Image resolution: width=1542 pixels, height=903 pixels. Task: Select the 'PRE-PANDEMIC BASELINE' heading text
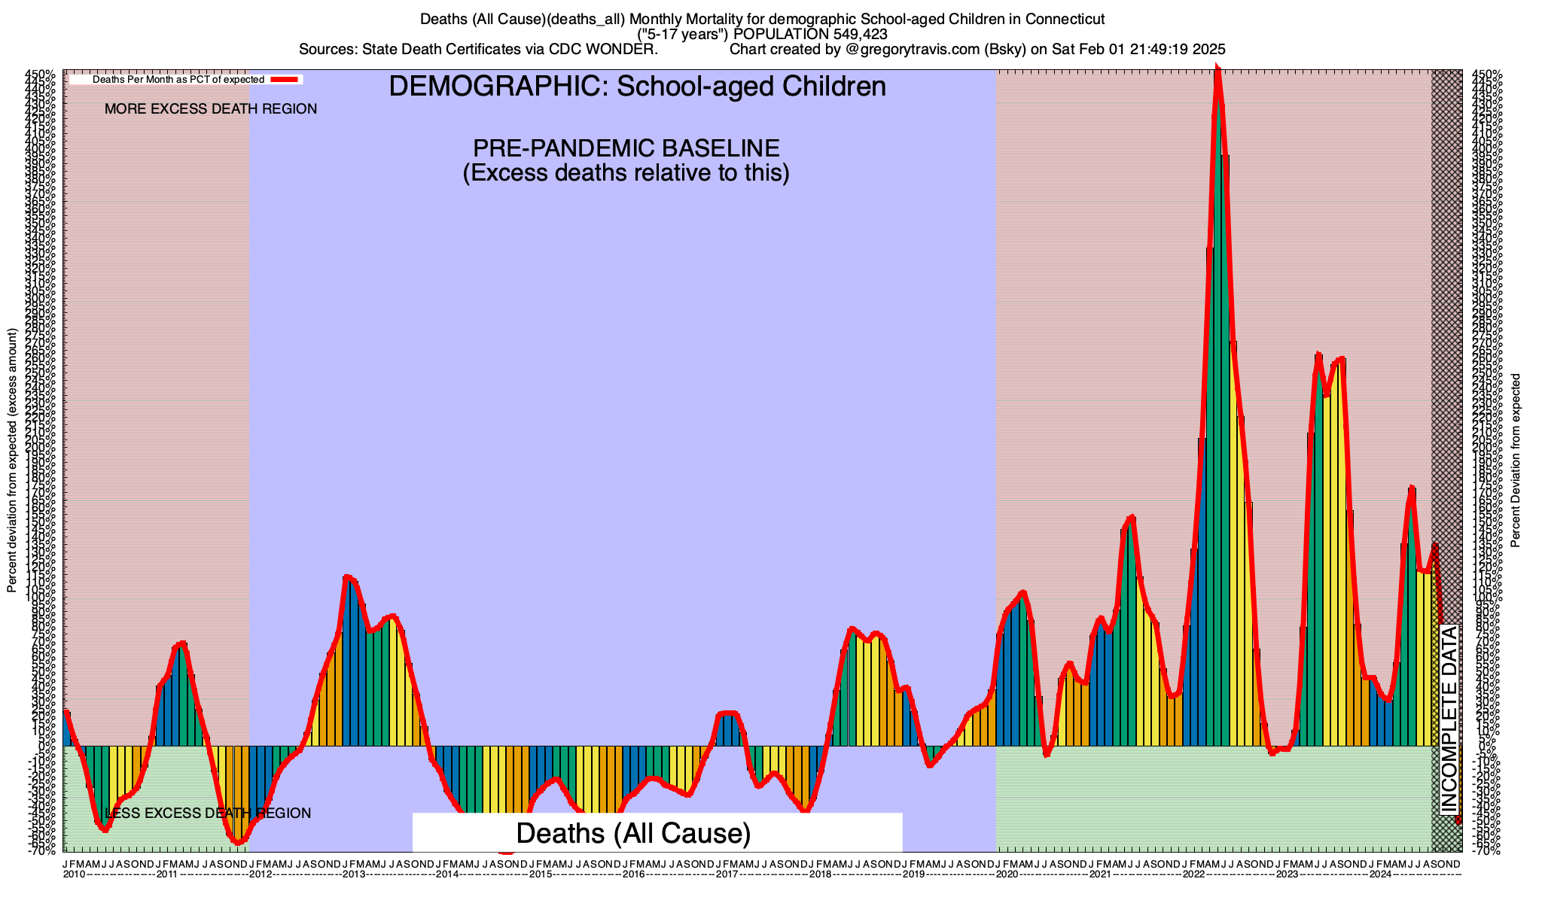[626, 147]
